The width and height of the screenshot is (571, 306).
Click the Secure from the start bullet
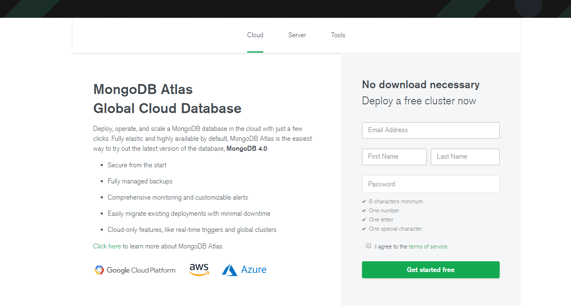[137, 165]
